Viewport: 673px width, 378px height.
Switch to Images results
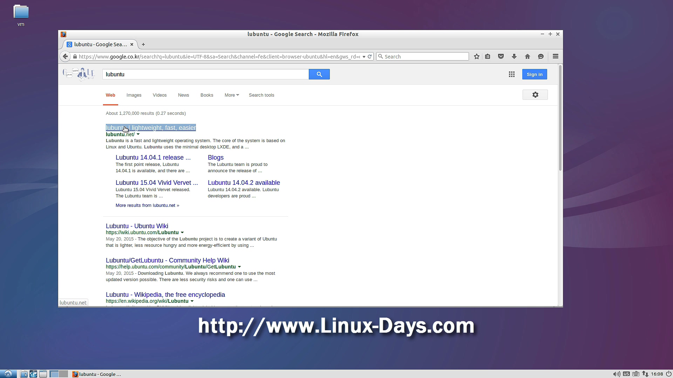pyautogui.click(x=134, y=95)
